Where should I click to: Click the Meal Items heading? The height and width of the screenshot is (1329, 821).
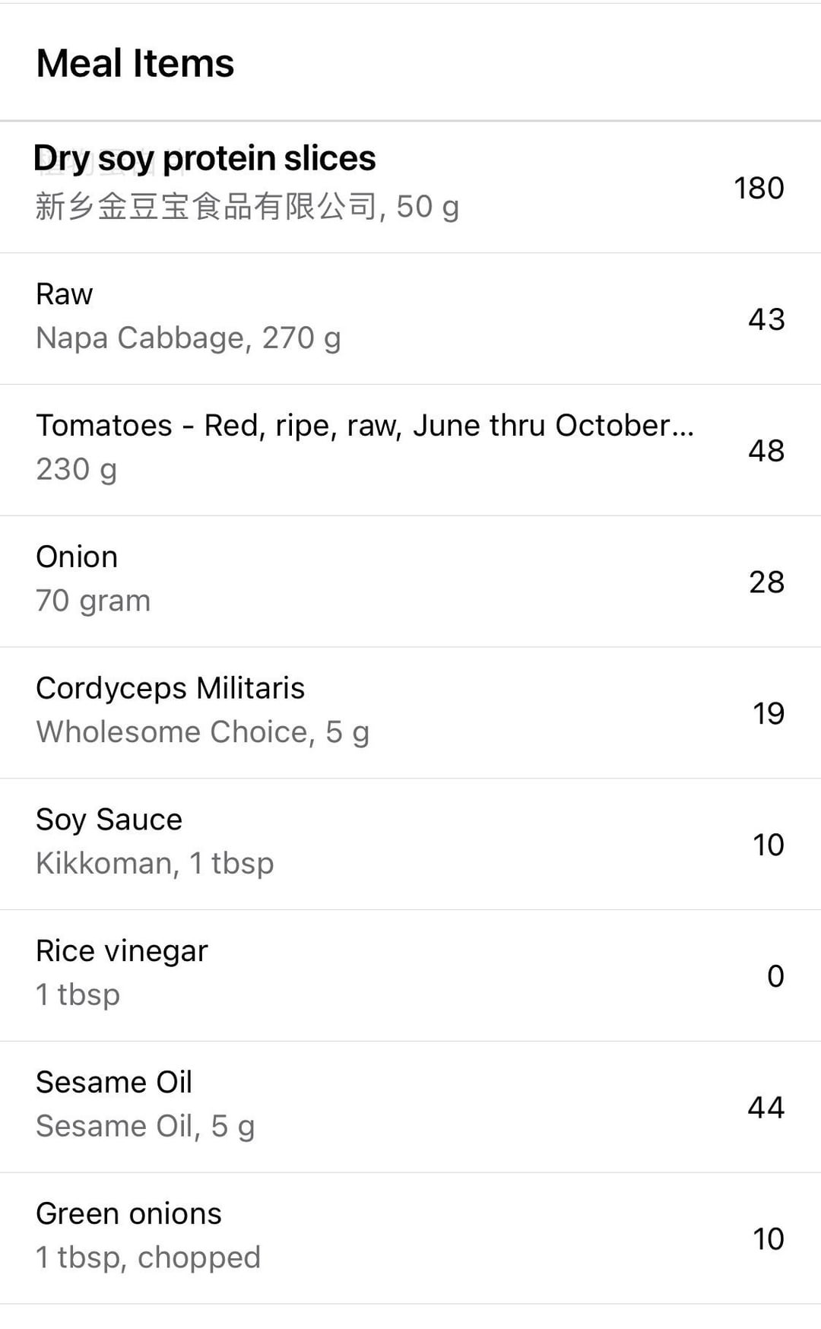tap(135, 63)
